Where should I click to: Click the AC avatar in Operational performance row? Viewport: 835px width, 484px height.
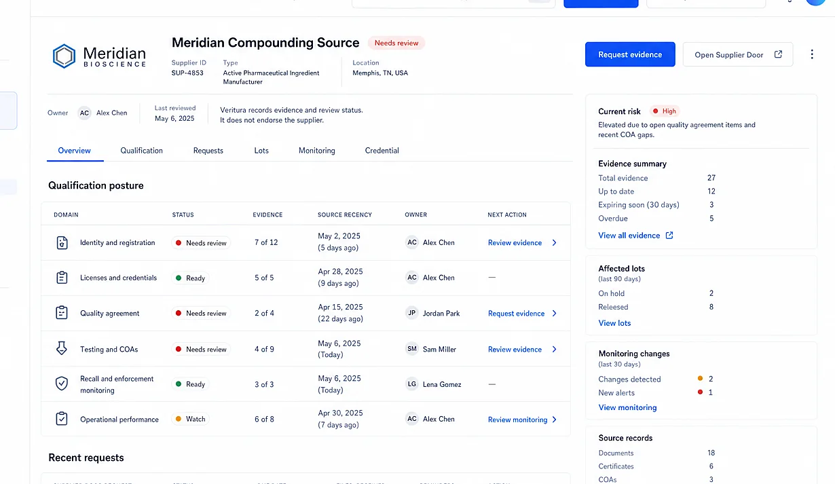[411, 419]
